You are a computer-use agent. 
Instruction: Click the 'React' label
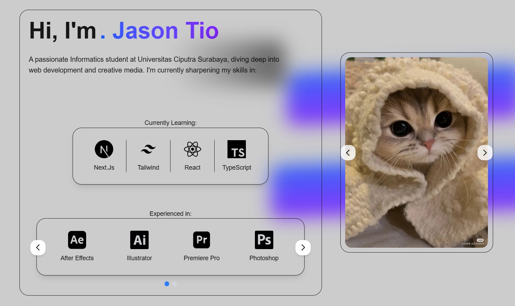coord(192,168)
